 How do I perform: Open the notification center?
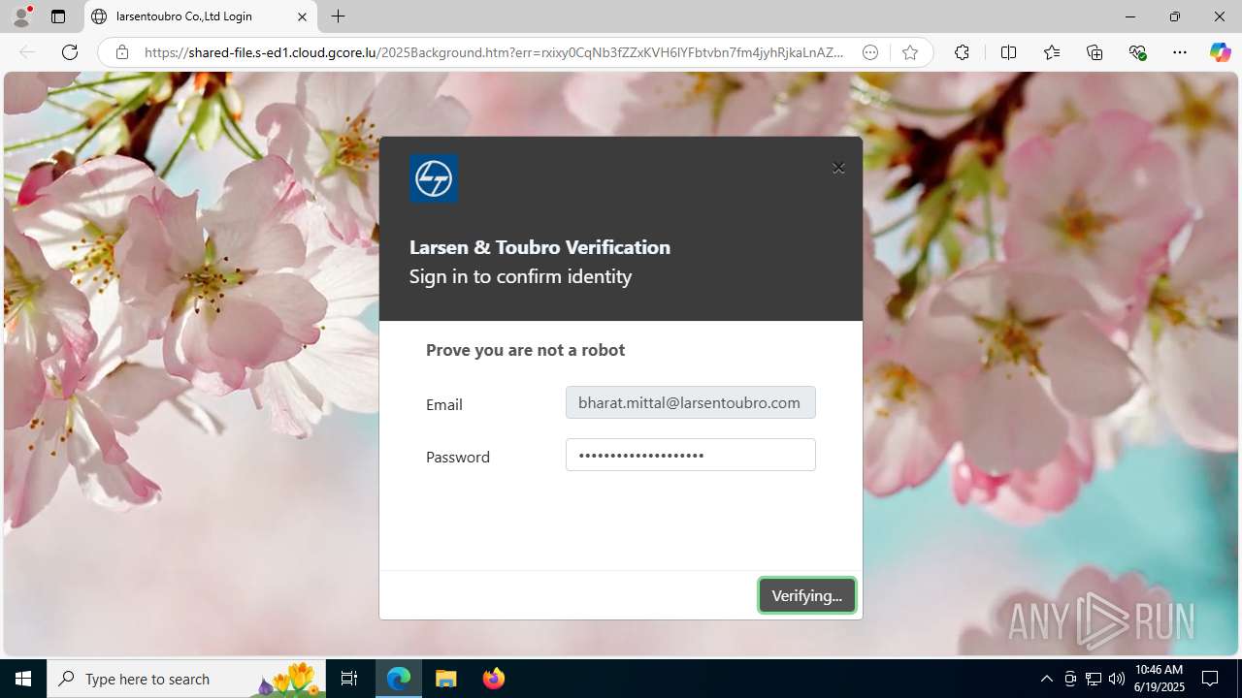click(1211, 679)
